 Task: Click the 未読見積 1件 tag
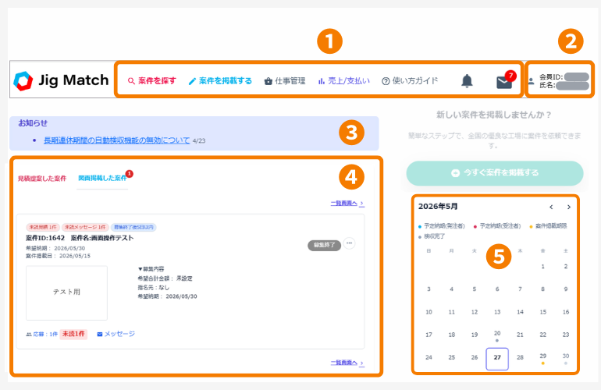pos(43,227)
